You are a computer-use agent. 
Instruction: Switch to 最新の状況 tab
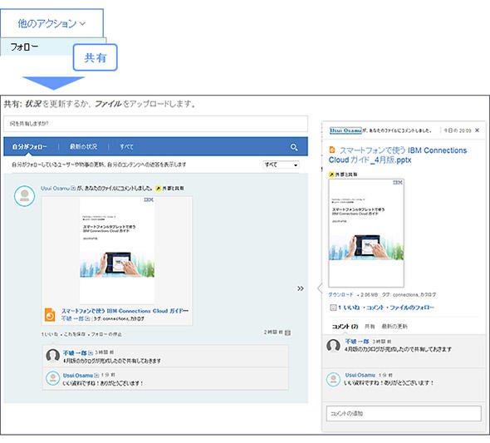tap(83, 146)
